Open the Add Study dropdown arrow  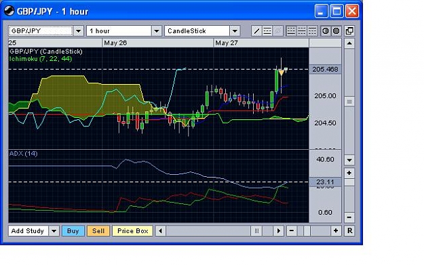pos(54,231)
